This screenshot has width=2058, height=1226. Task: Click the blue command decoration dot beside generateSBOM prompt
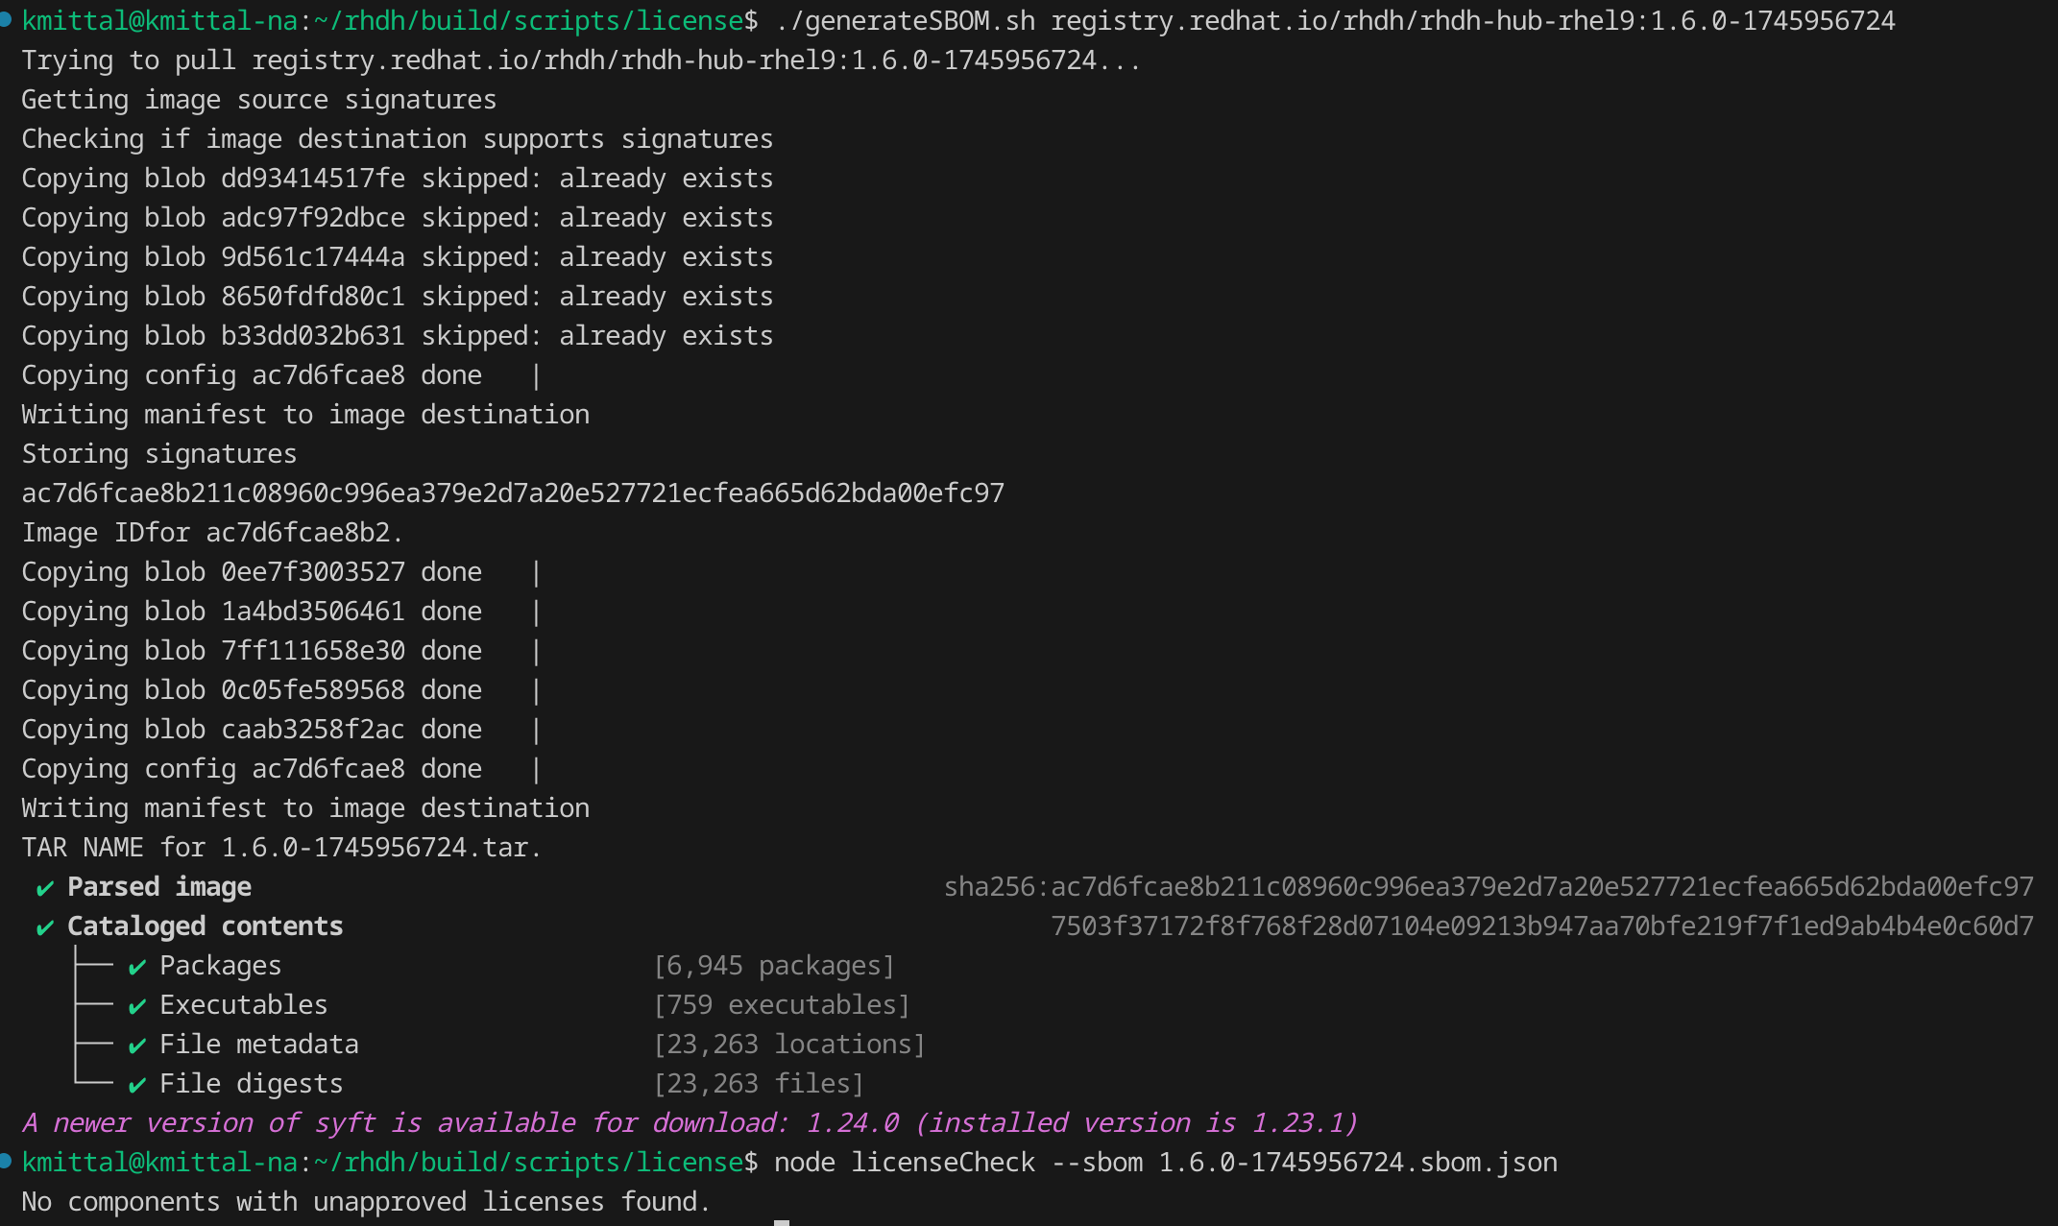click(x=6, y=20)
